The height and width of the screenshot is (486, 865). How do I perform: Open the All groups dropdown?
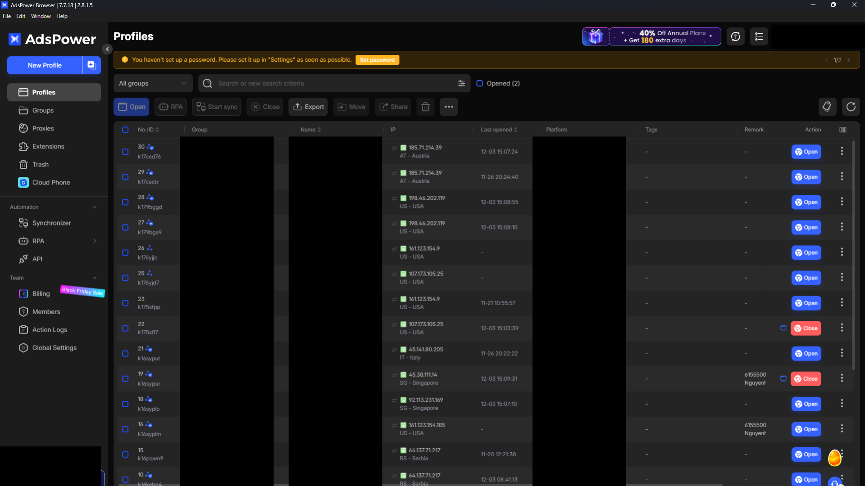(x=153, y=83)
